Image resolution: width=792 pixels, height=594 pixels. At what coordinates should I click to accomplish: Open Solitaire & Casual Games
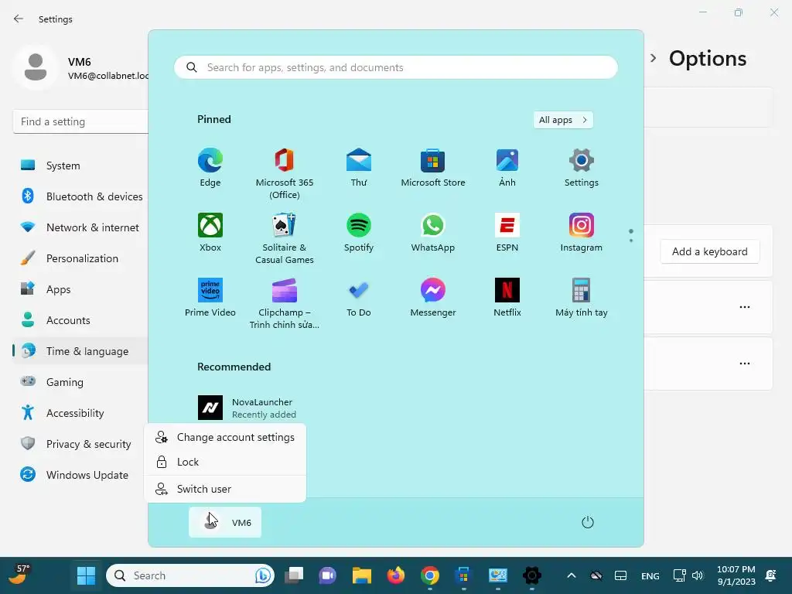285,238
